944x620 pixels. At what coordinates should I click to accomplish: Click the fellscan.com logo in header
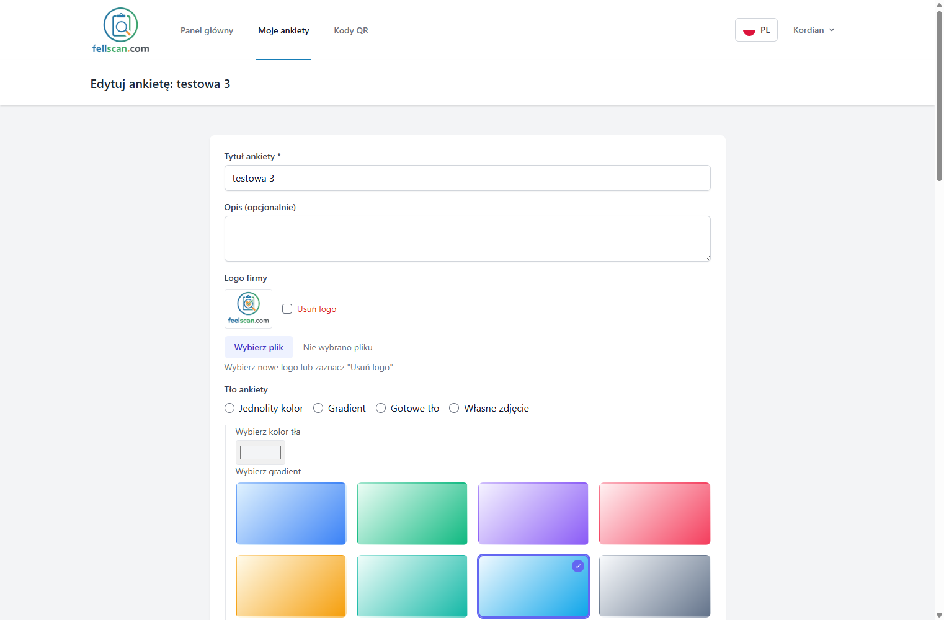click(120, 30)
